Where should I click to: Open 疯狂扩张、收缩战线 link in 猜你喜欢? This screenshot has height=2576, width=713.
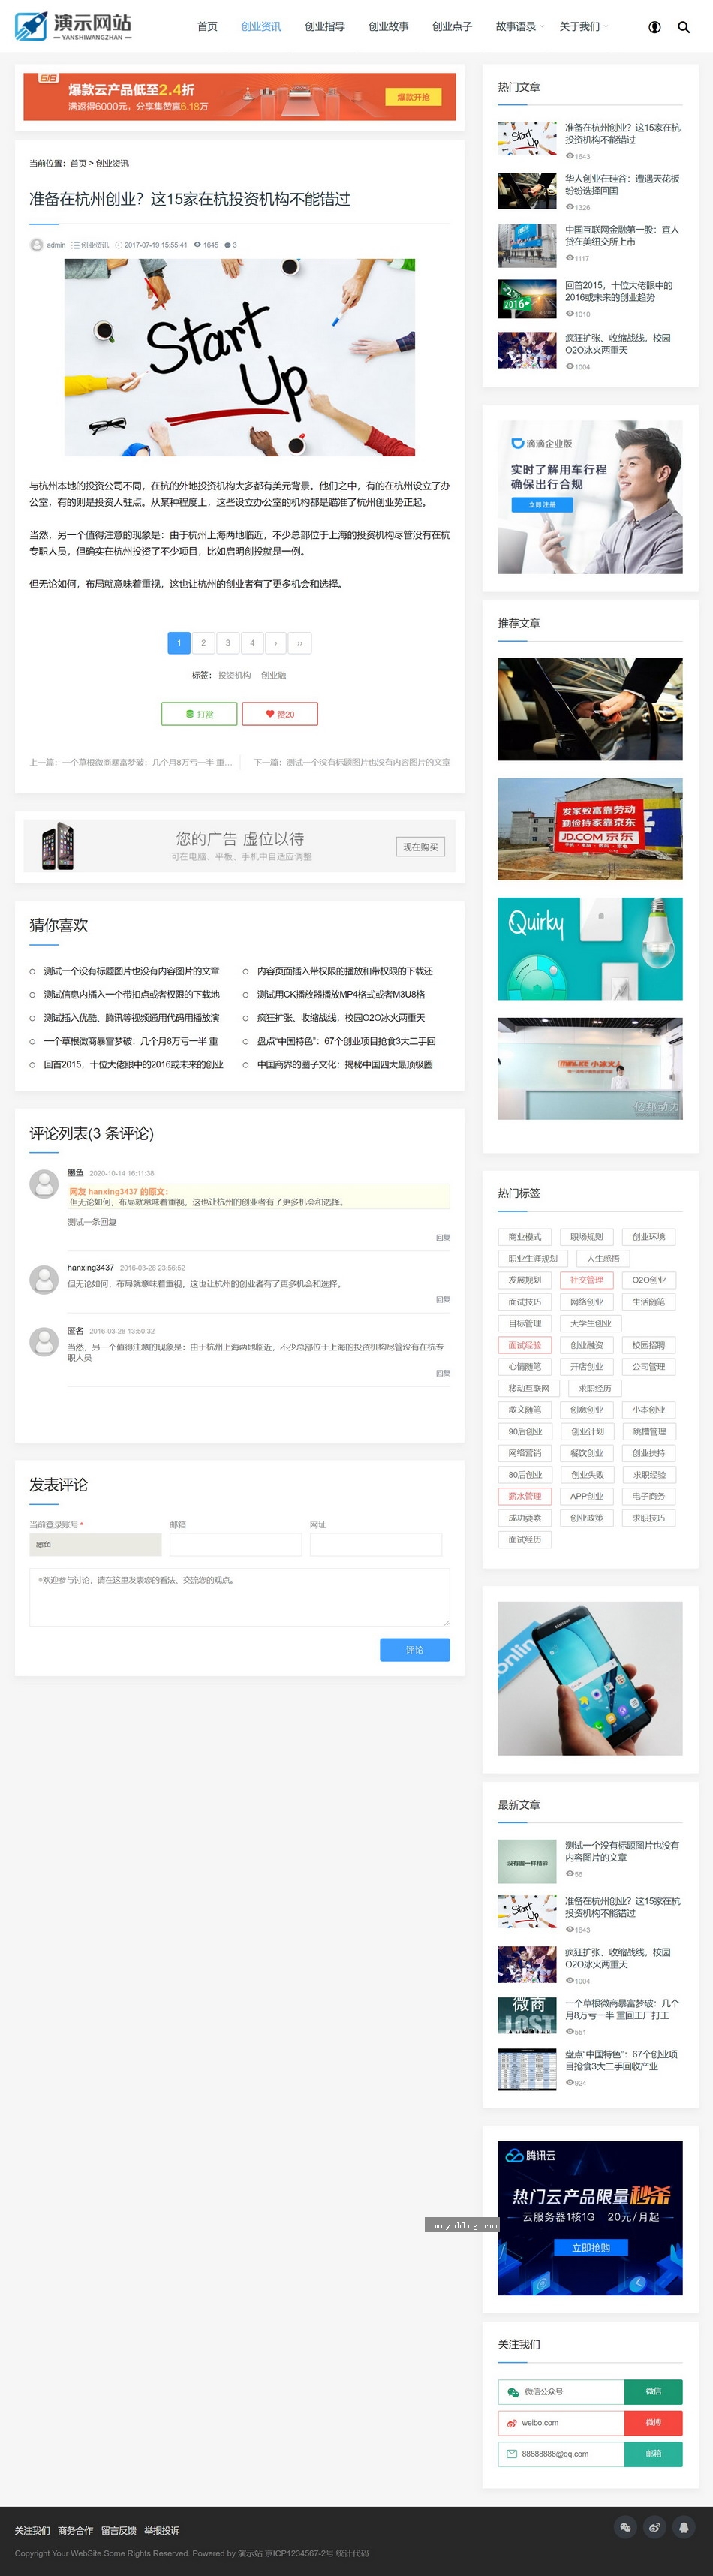click(x=341, y=1018)
